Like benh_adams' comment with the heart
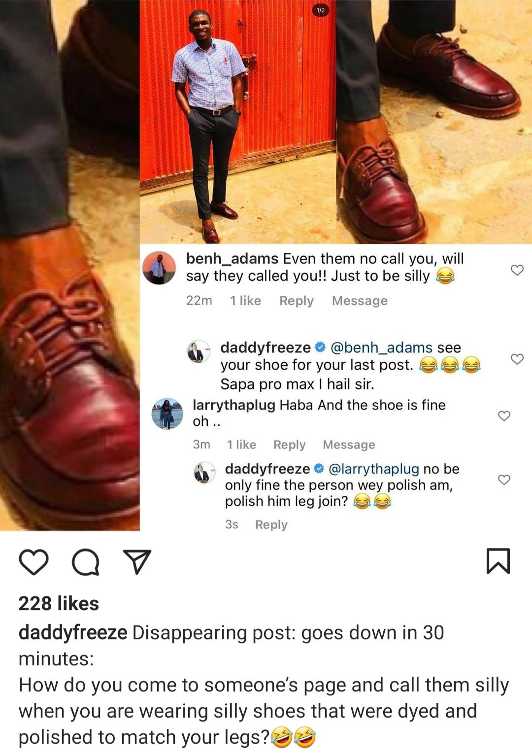 pos(517,270)
